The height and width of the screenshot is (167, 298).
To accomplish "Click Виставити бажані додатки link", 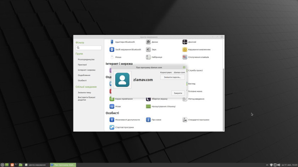I will click(x=87, y=99).
